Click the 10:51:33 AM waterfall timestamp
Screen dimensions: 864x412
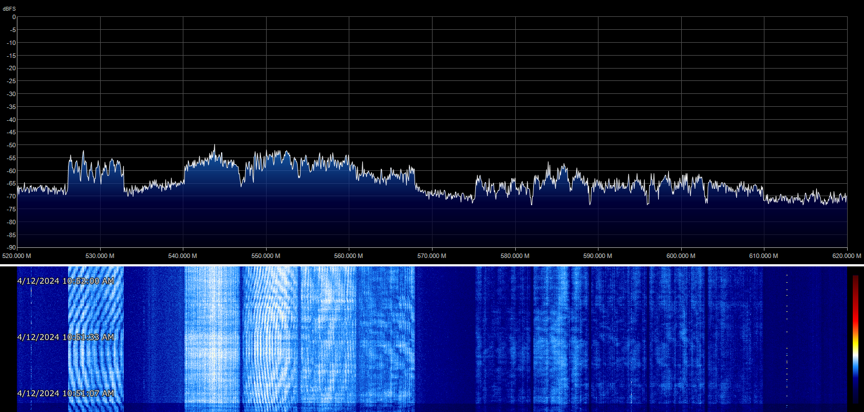66,337
